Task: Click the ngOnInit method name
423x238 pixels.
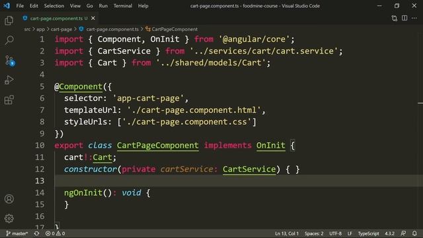Action: click(x=83, y=192)
